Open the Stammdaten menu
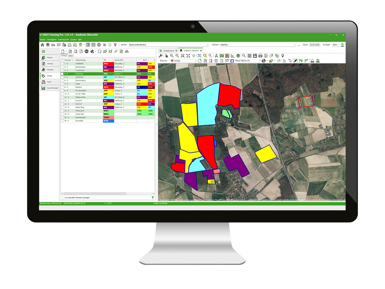 click(x=52, y=39)
